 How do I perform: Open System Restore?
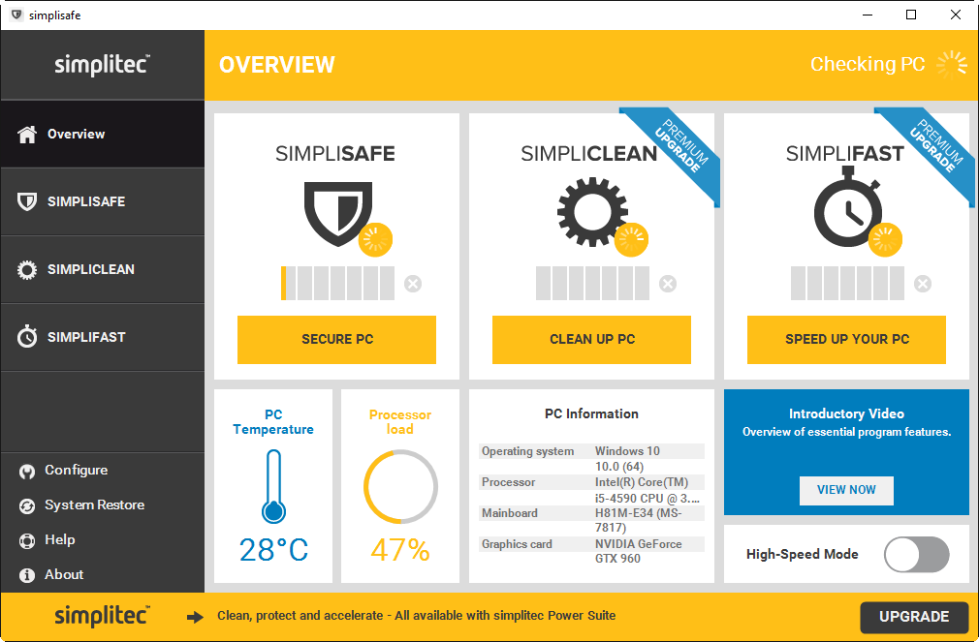click(x=94, y=504)
